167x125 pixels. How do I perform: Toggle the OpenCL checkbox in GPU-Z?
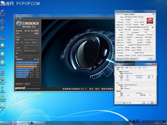click(125, 55)
